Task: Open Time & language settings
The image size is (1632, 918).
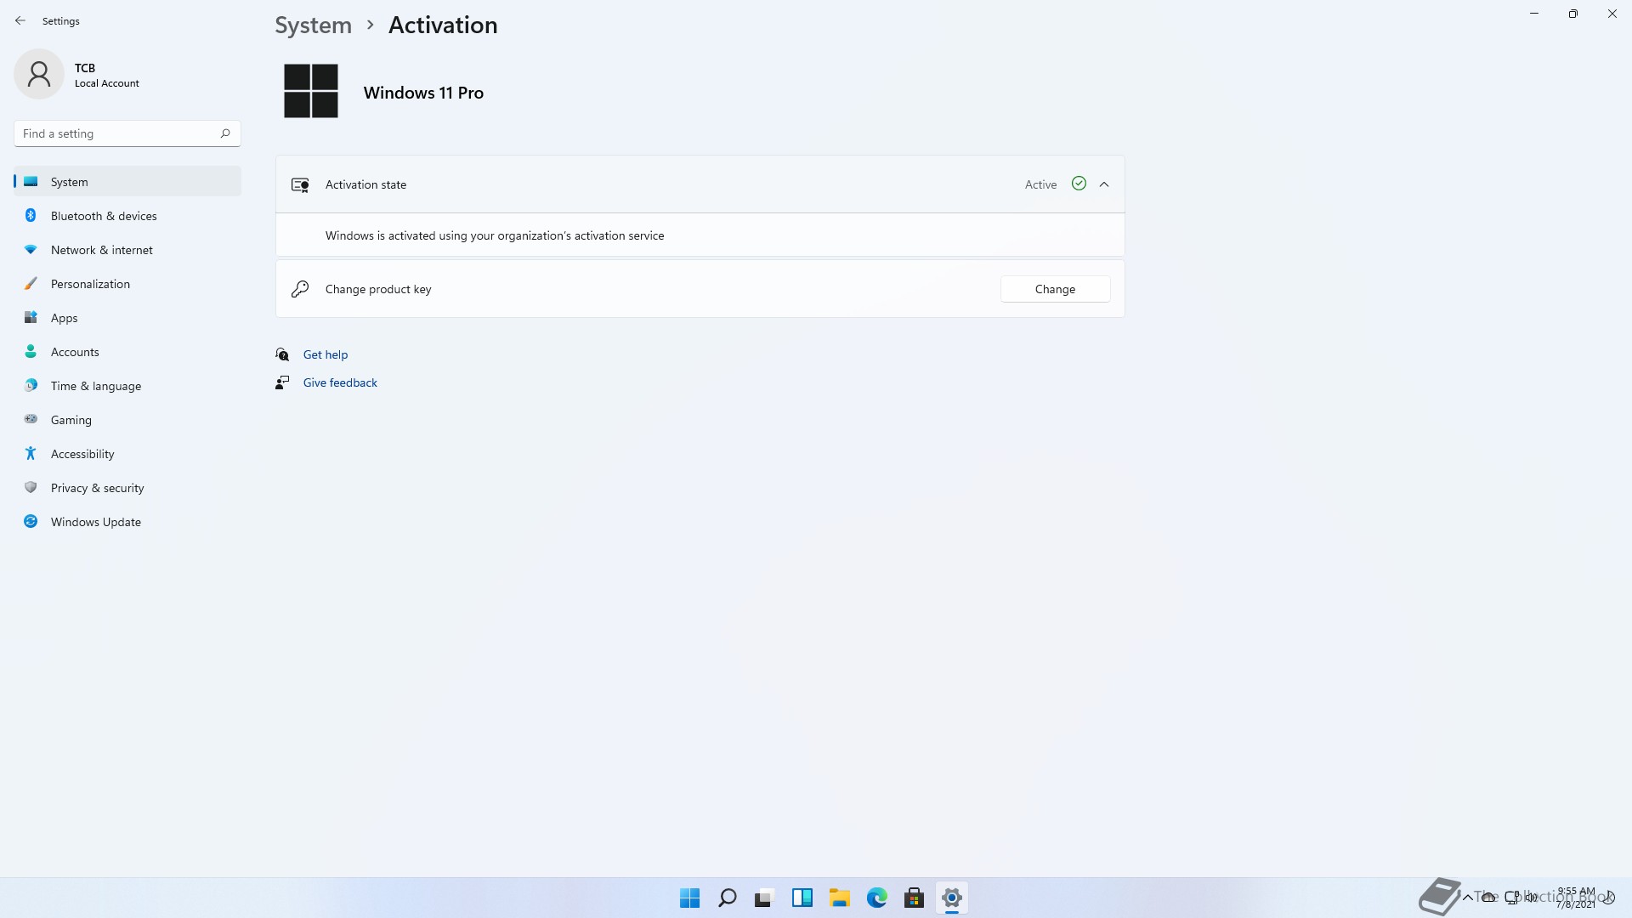Action: click(127, 386)
